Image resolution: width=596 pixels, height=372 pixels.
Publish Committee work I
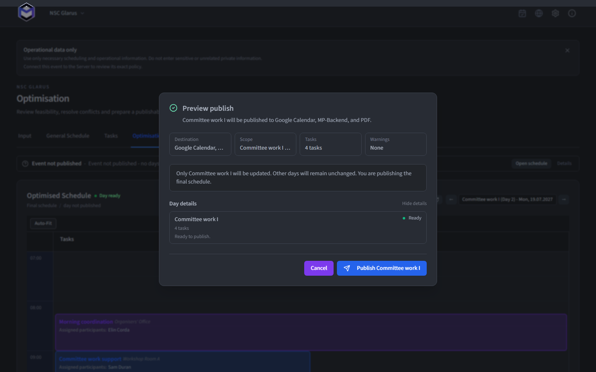[x=382, y=268]
